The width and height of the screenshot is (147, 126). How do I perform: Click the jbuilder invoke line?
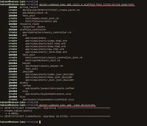tap(21, 72)
